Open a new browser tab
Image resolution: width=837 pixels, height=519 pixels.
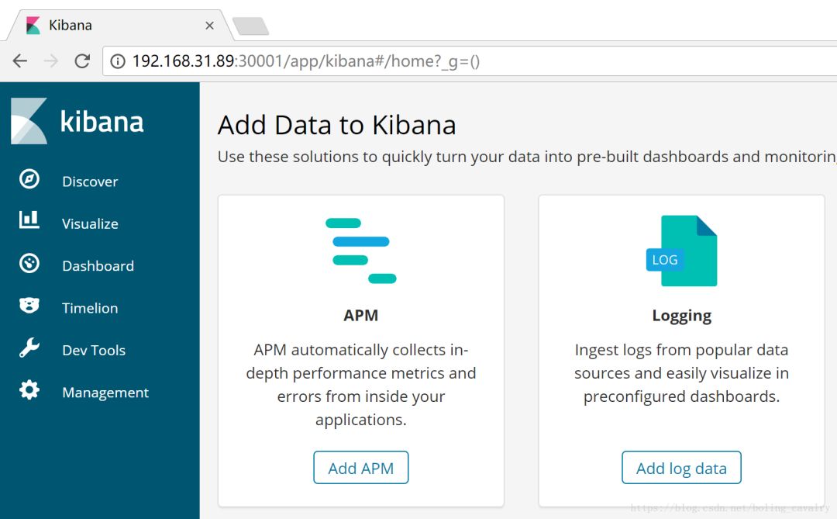click(250, 26)
